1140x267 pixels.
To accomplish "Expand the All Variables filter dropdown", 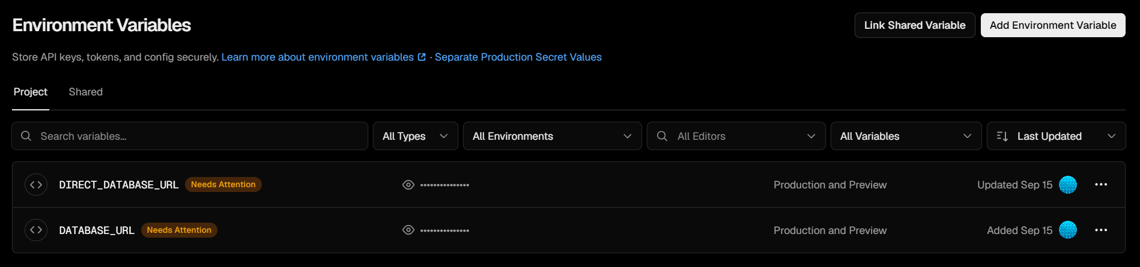I will (x=906, y=136).
